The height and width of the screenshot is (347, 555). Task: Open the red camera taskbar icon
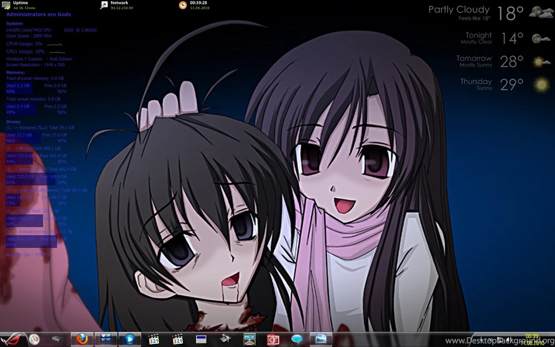click(273, 339)
